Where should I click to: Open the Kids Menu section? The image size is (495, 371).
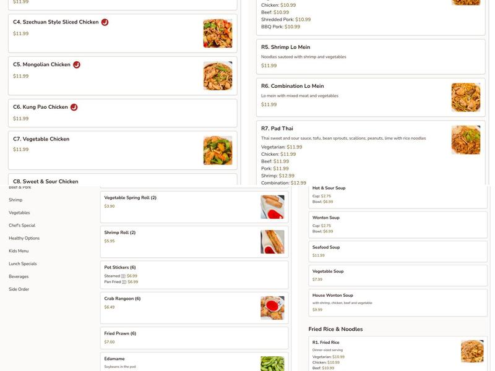[x=17, y=250]
